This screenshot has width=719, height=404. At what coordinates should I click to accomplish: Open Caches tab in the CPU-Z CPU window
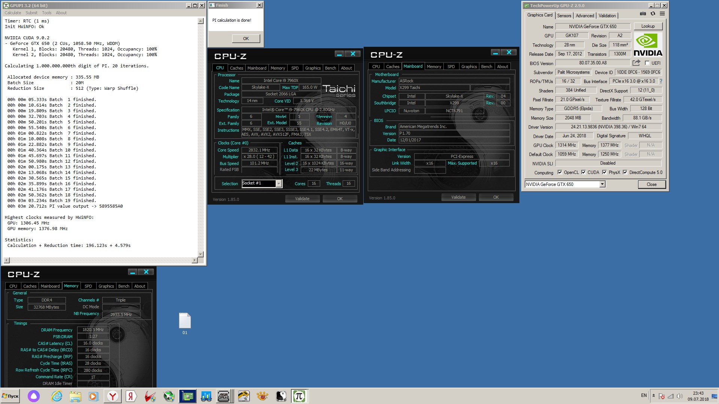[236, 68]
